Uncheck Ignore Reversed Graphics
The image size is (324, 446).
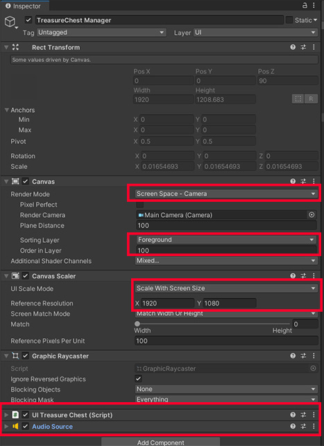[139, 379]
